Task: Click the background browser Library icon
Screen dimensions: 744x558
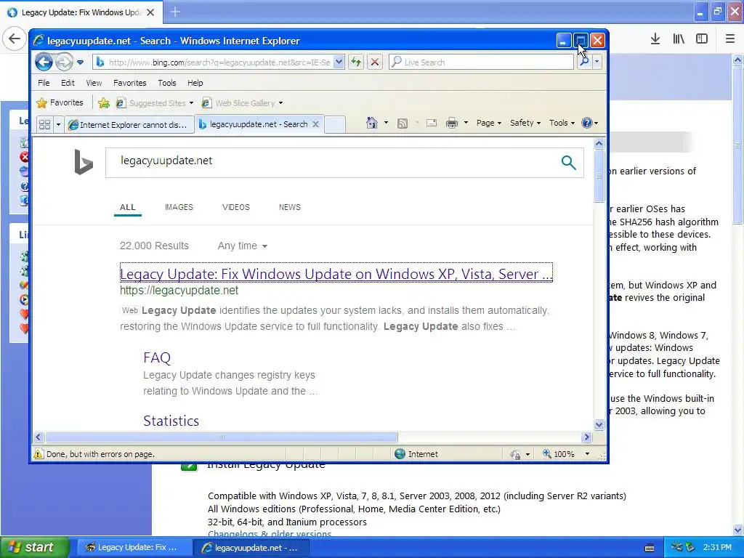Action: click(x=679, y=39)
